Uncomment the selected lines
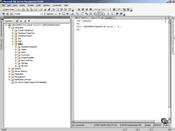Screen dimensions: 175x131 (112, 14)
